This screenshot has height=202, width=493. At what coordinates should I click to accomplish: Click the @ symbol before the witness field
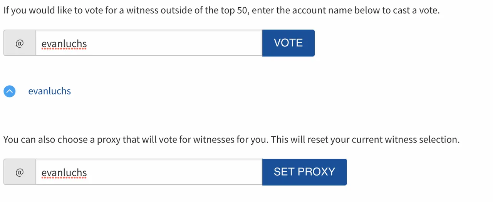20,43
